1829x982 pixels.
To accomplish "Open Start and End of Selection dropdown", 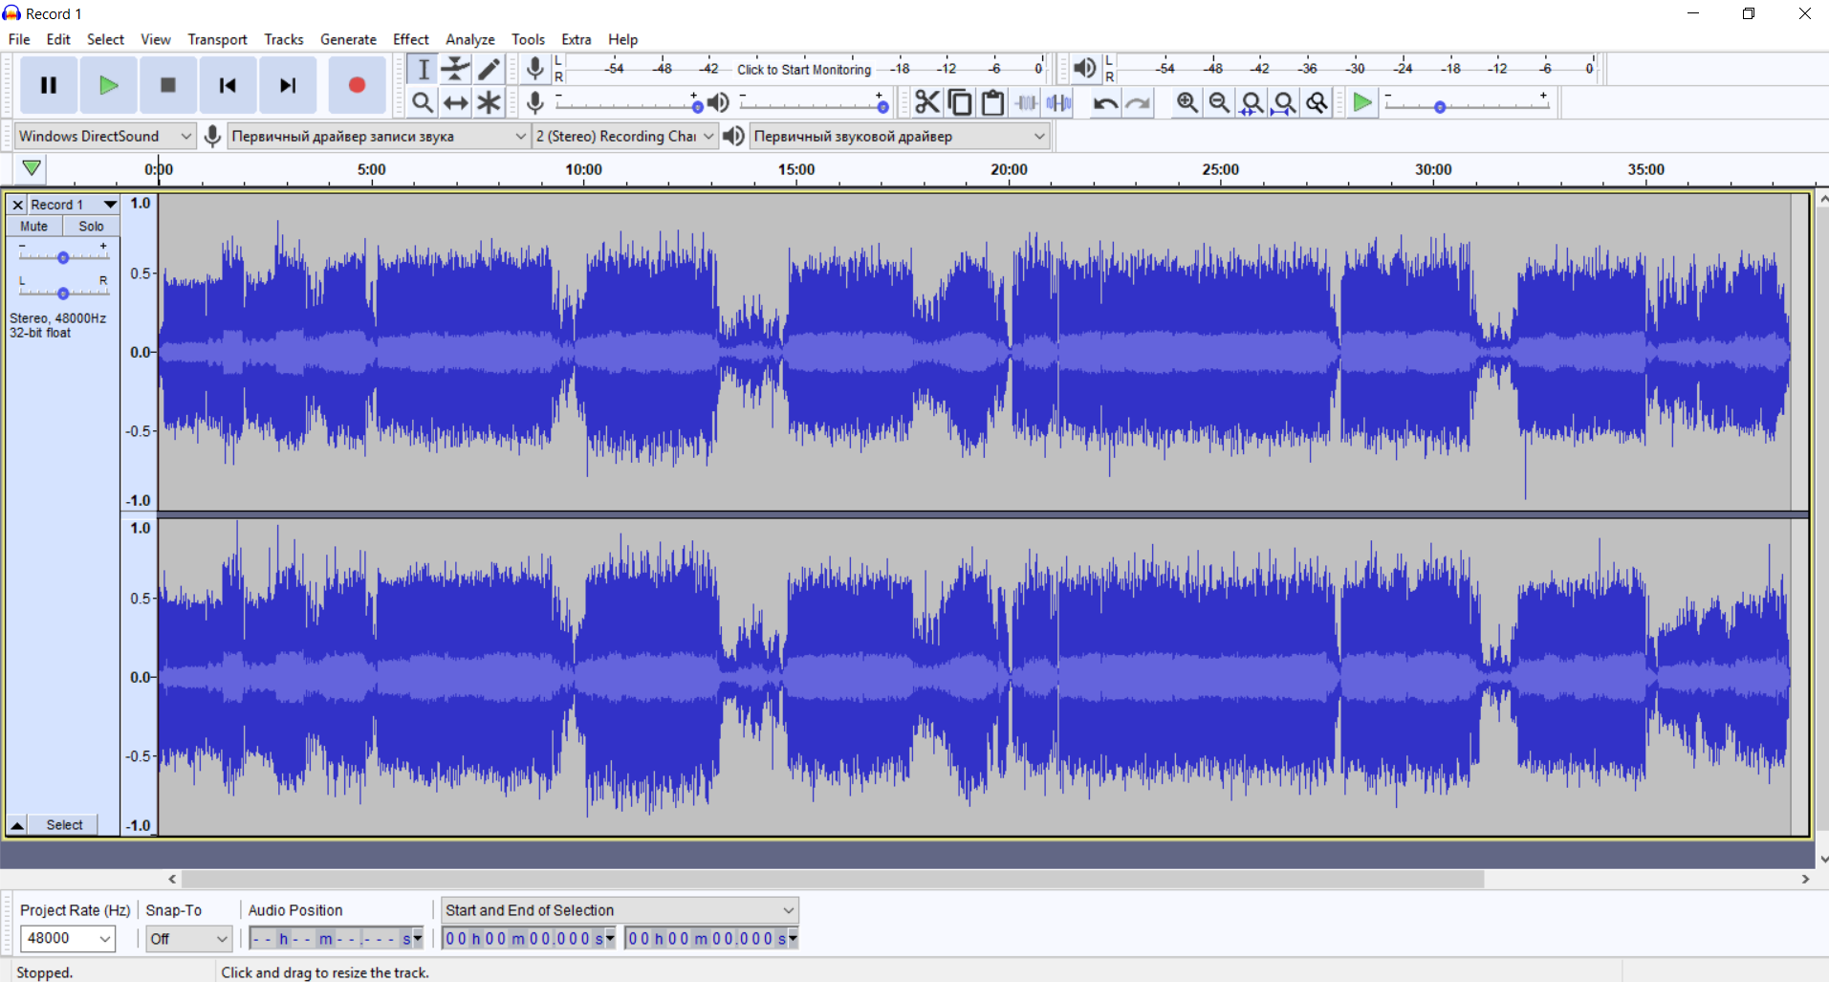I will (x=620, y=910).
